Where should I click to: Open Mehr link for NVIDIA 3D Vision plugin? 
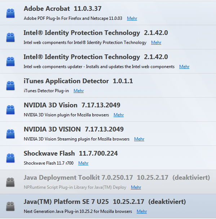(119, 115)
